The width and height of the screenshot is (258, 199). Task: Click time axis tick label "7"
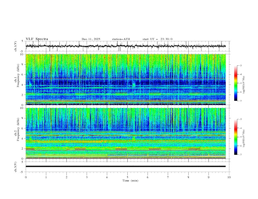tap(168, 177)
